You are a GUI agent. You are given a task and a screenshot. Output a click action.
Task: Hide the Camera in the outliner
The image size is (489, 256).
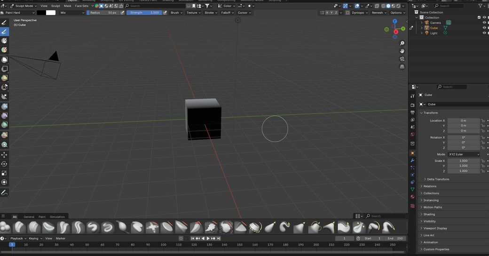tap(484, 23)
